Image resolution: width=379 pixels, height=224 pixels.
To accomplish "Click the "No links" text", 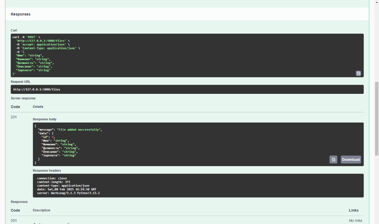I will 355,221.
